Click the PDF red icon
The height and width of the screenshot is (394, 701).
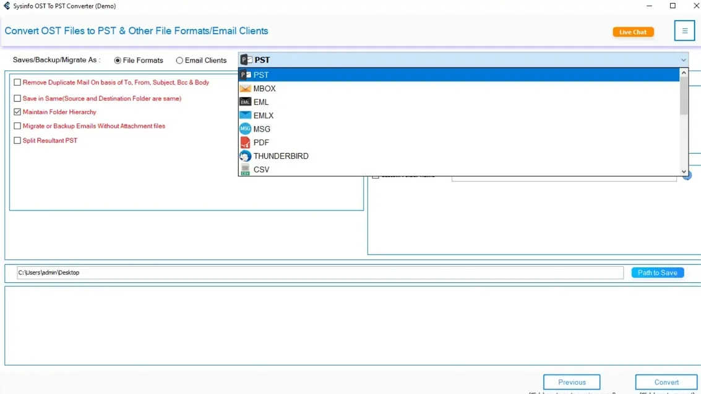[246, 142]
